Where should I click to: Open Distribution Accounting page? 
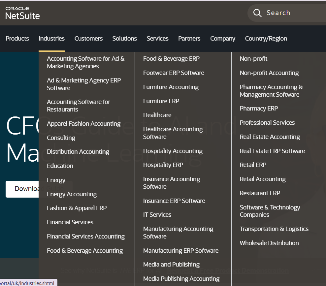(78, 152)
